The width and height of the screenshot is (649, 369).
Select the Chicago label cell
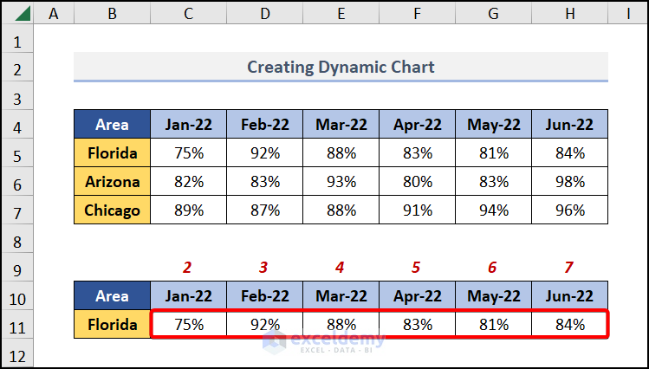(113, 210)
